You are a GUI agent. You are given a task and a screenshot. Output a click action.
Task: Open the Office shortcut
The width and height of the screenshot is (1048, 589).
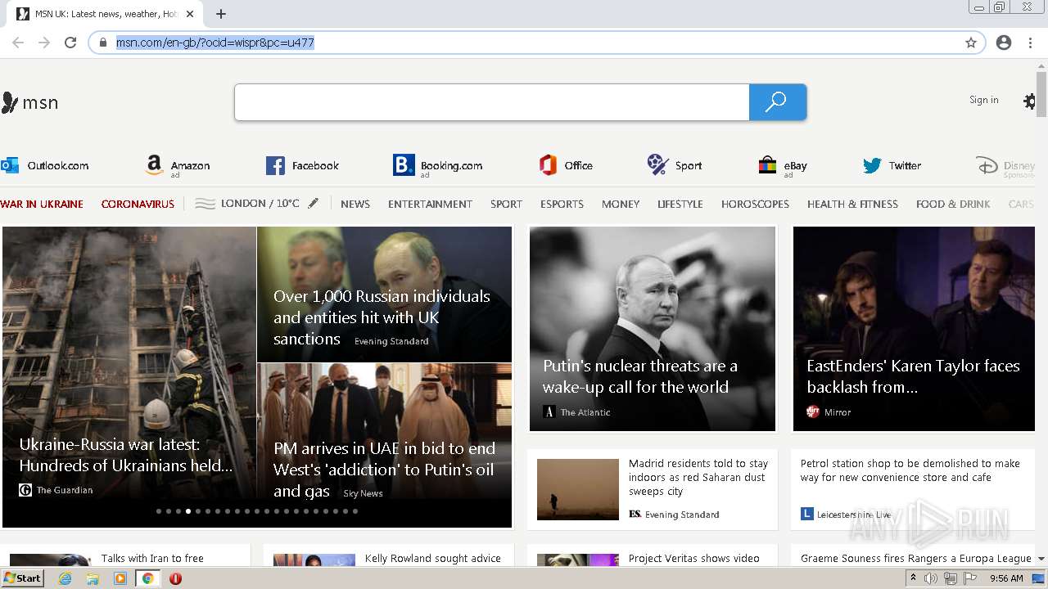pyautogui.click(x=566, y=165)
